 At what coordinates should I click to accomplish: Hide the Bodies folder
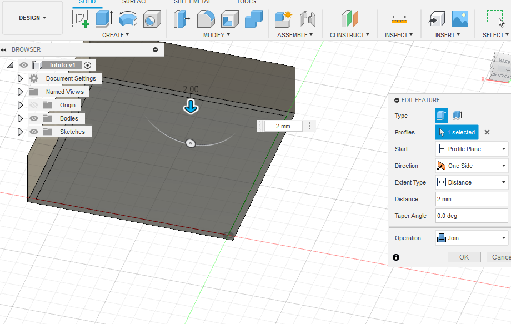[x=34, y=118]
